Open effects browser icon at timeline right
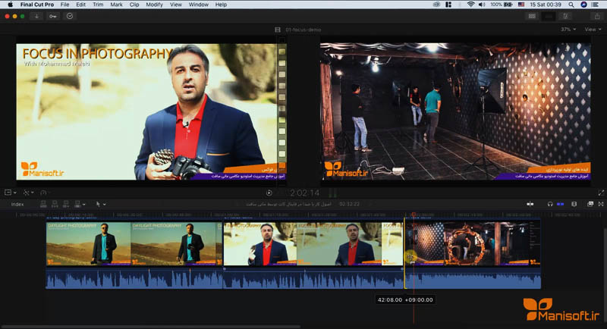Viewport: 607px width, 329px height. click(x=601, y=204)
